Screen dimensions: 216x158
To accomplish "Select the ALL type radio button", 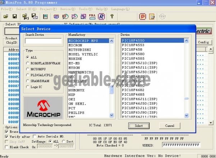I will point(28,57).
